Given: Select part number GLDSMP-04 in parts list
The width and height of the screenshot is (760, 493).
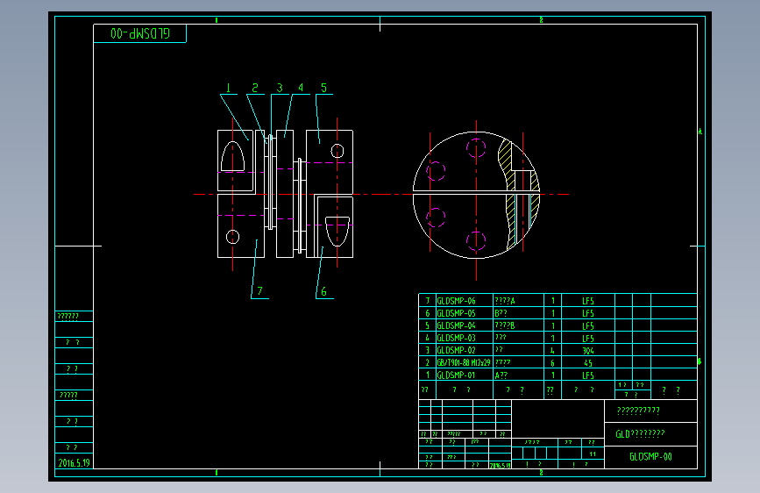Looking at the screenshot, I should 456,325.
